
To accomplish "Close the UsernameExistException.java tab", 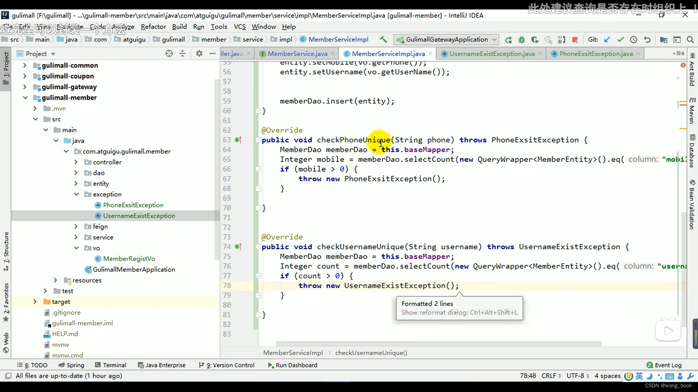I will tap(540, 54).
